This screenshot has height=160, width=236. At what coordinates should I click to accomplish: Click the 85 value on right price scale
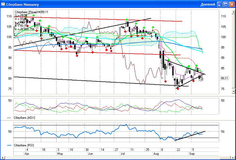223,69
